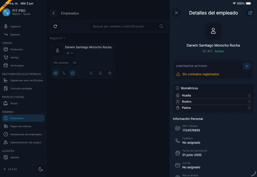
Task: Open Pagos de nómina
Action: [23, 126]
